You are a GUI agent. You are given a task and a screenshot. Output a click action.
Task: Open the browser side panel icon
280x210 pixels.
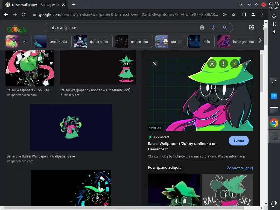(244, 15)
